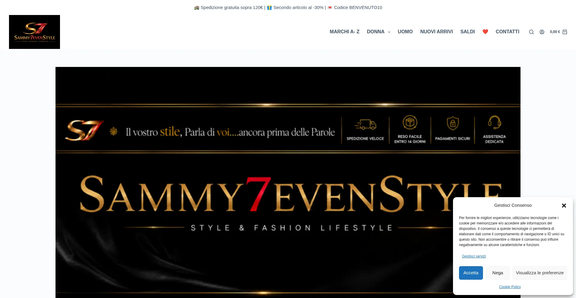The image size is (576, 298).
Task: Open the Cookie Policy link
Action: (510, 287)
